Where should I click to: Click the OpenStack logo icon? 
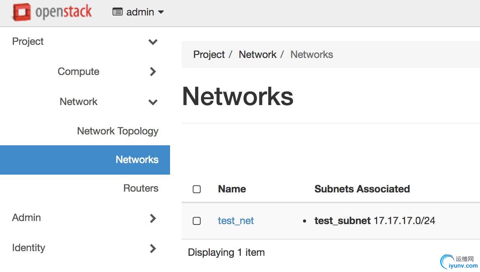(x=22, y=12)
